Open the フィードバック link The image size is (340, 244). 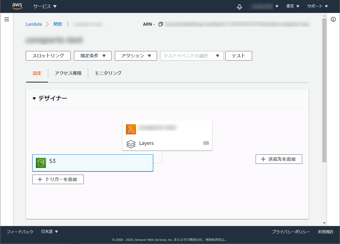pyautogui.click(x=20, y=232)
